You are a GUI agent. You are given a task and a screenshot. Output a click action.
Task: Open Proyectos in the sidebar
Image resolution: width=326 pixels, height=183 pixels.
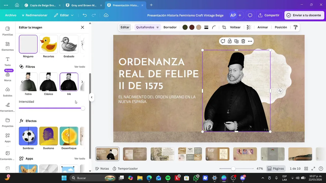8,123
